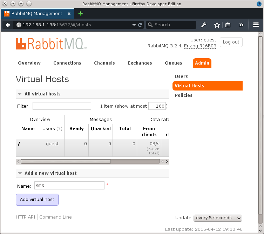Close the RabbitMQ Management tab
This screenshot has height=234, width=264.
(x=69, y=14)
